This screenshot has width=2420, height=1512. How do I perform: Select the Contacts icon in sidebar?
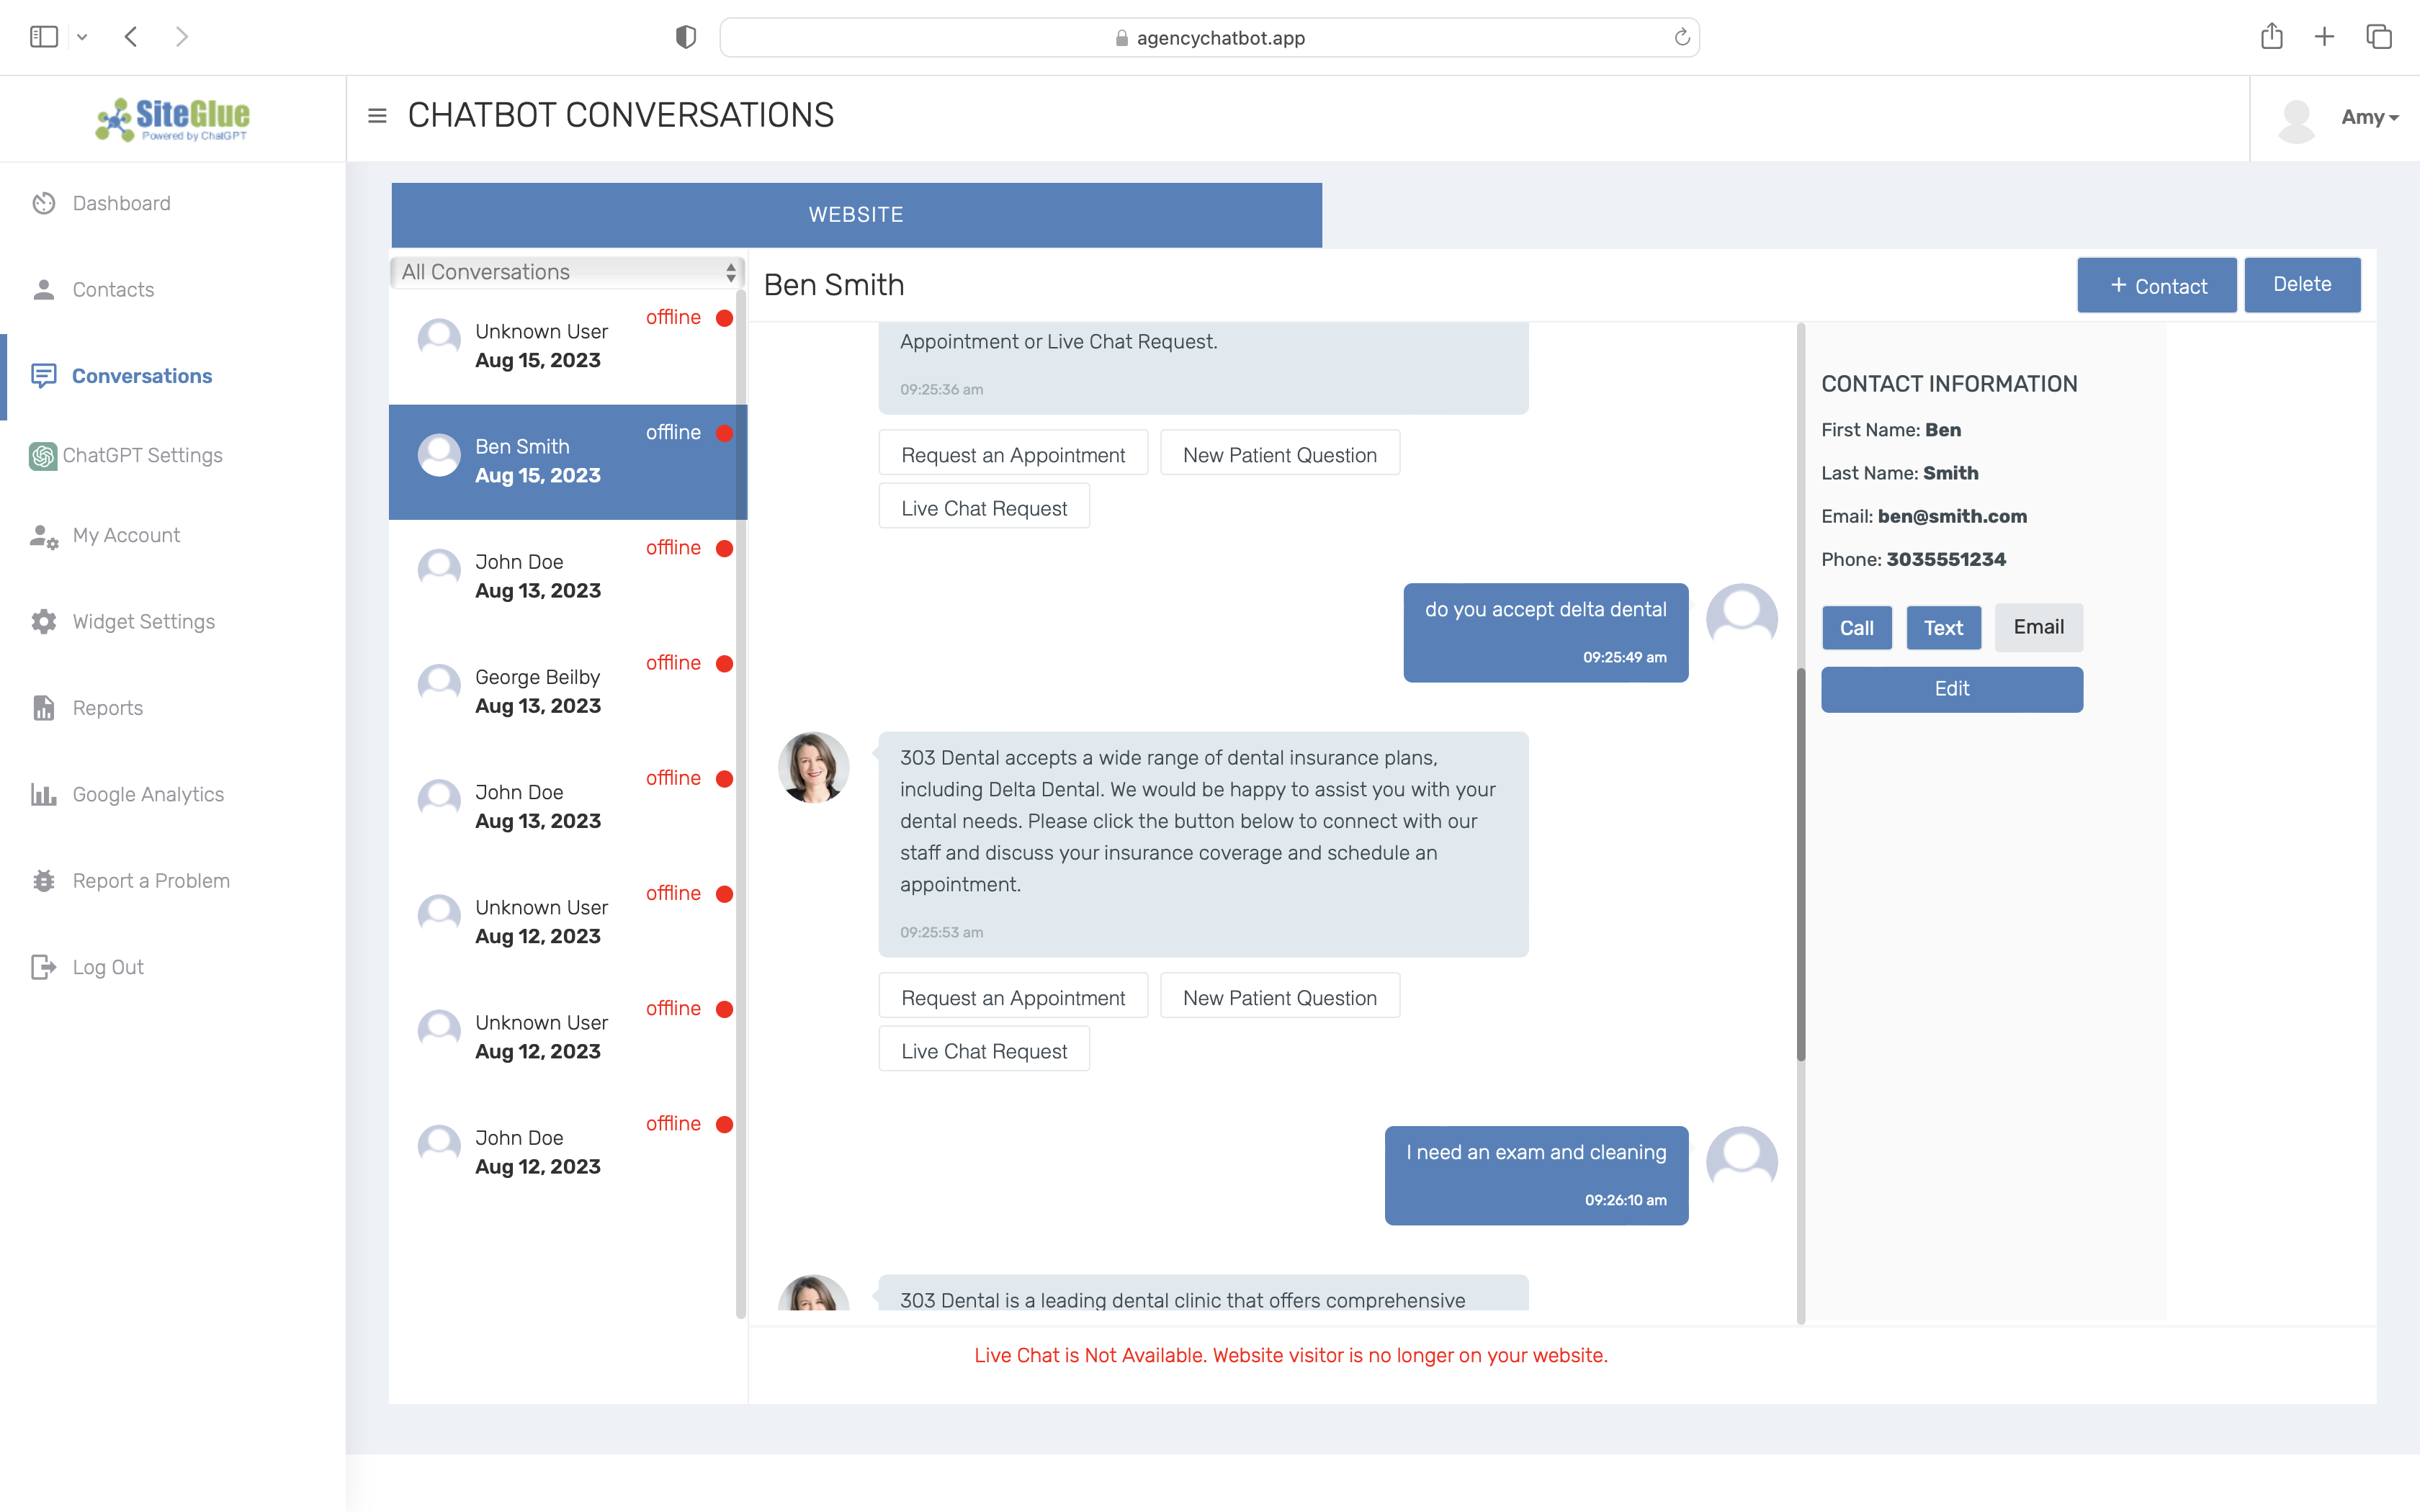(x=44, y=289)
